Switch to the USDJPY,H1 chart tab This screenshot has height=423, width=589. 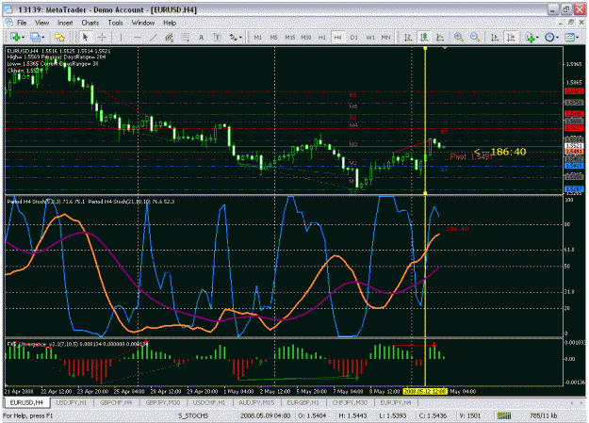point(71,402)
